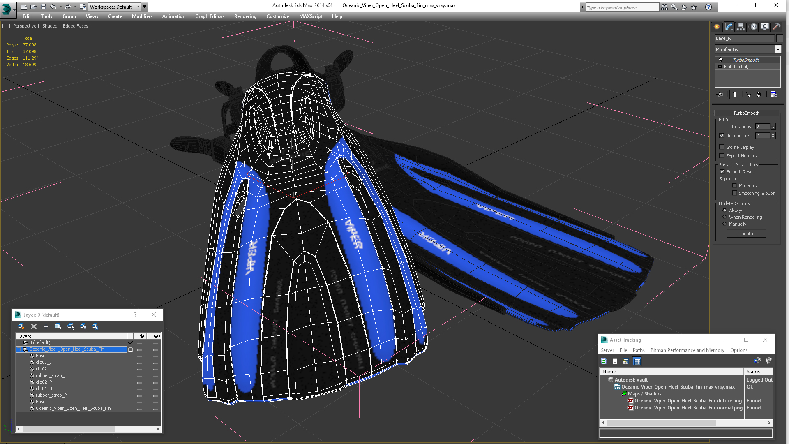Open the Rendering menu
The height and width of the screenshot is (444, 789).
(245, 16)
